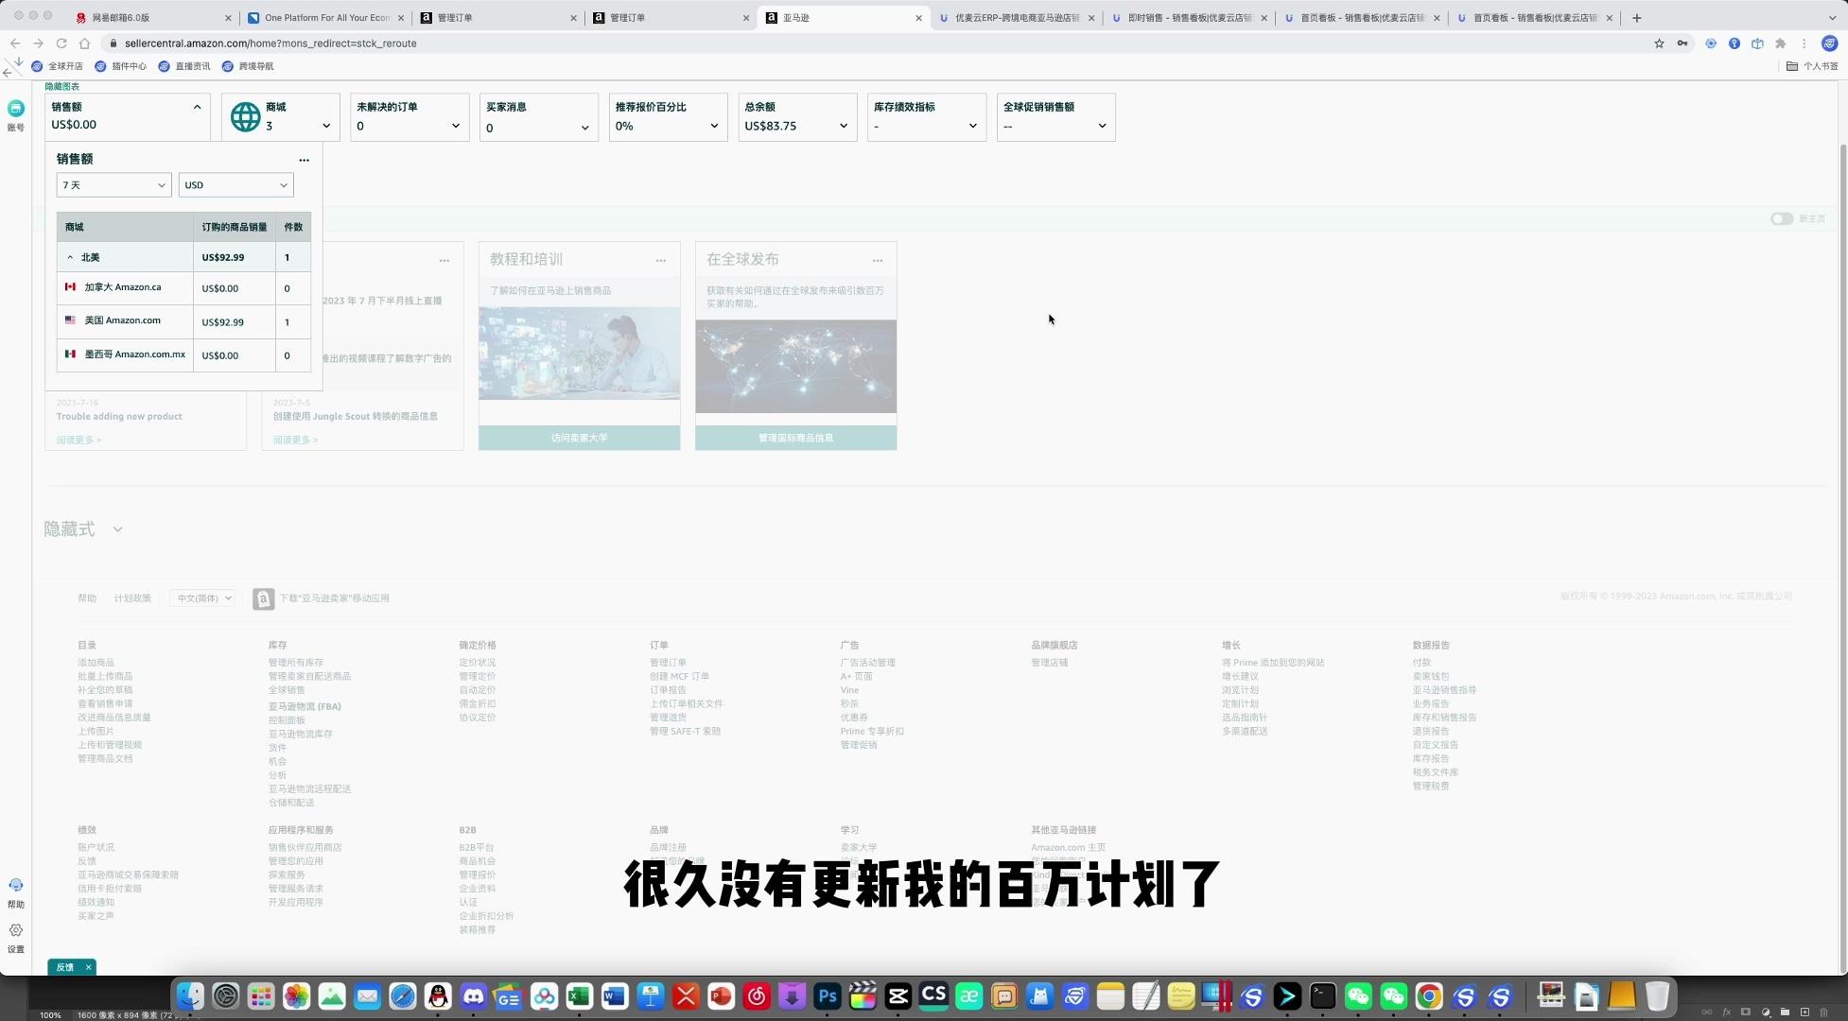Expand the 全球促销销售额 card
Viewport: 1848px width, 1021px height.
click(x=1102, y=126)
